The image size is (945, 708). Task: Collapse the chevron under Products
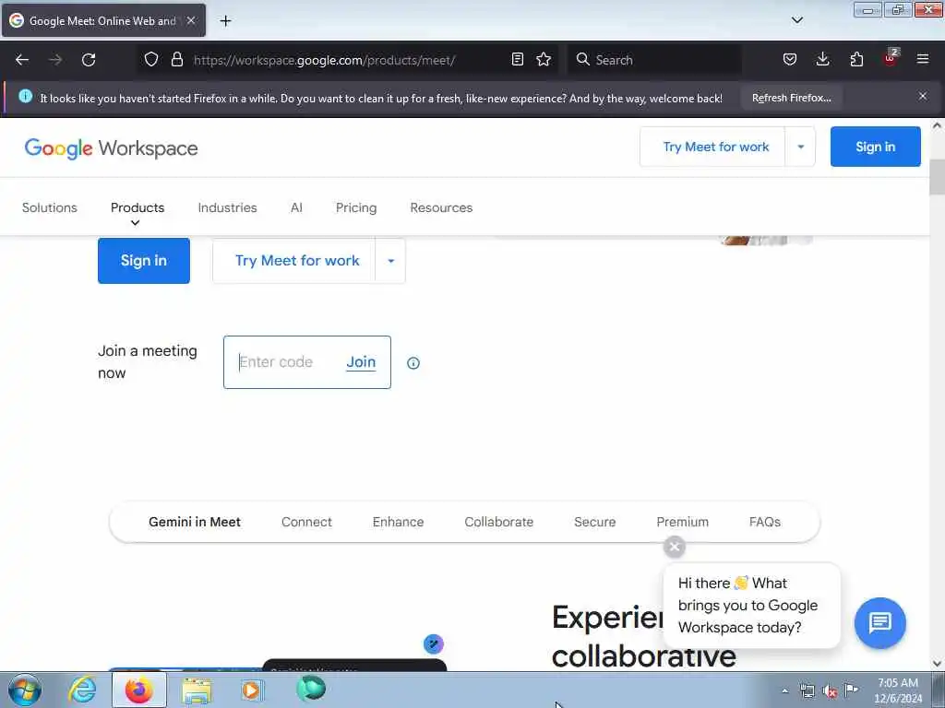[x=135, y=223]
